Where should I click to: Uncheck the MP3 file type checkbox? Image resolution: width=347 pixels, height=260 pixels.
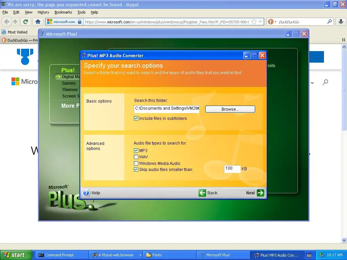[136, 151]
